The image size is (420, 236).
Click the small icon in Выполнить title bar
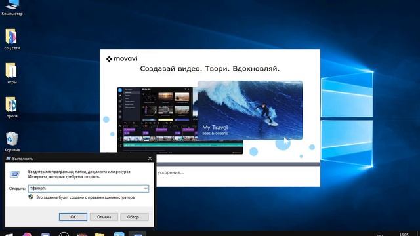(9, 159)
